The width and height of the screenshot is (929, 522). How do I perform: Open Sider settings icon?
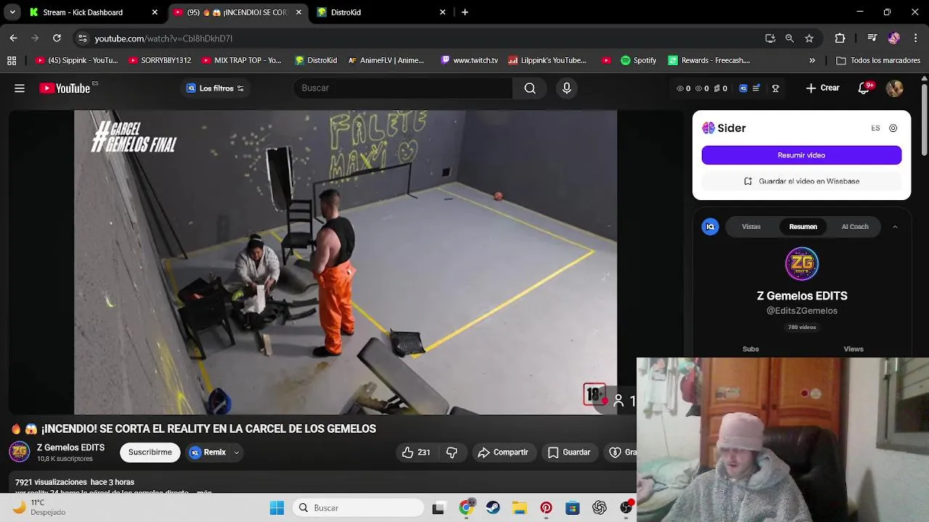[x=893, y=128]
